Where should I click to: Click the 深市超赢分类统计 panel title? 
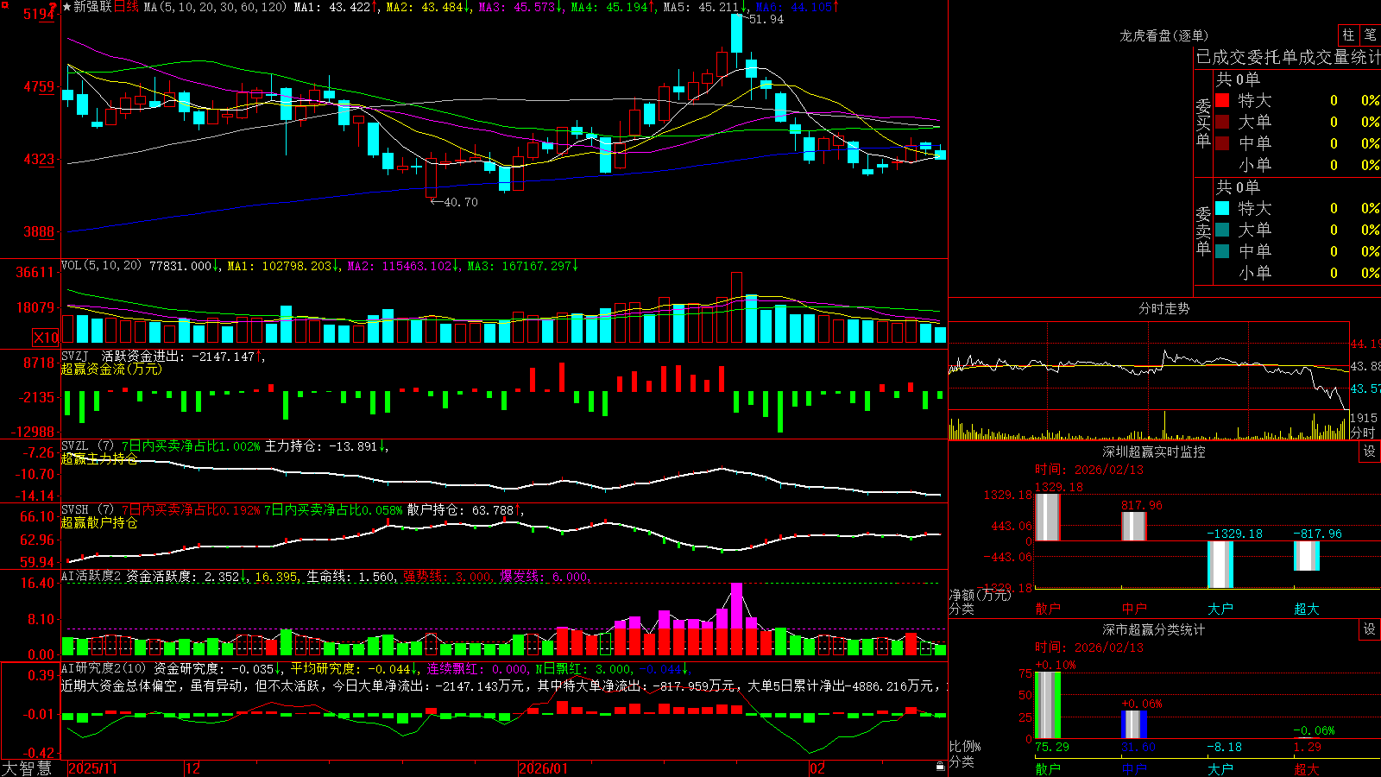click(x=1154, y=629)
